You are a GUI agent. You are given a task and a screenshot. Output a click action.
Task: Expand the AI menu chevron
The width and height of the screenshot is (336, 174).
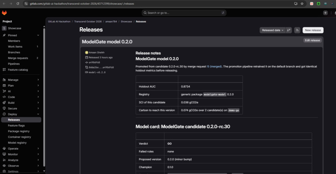(x=38, y=91)
